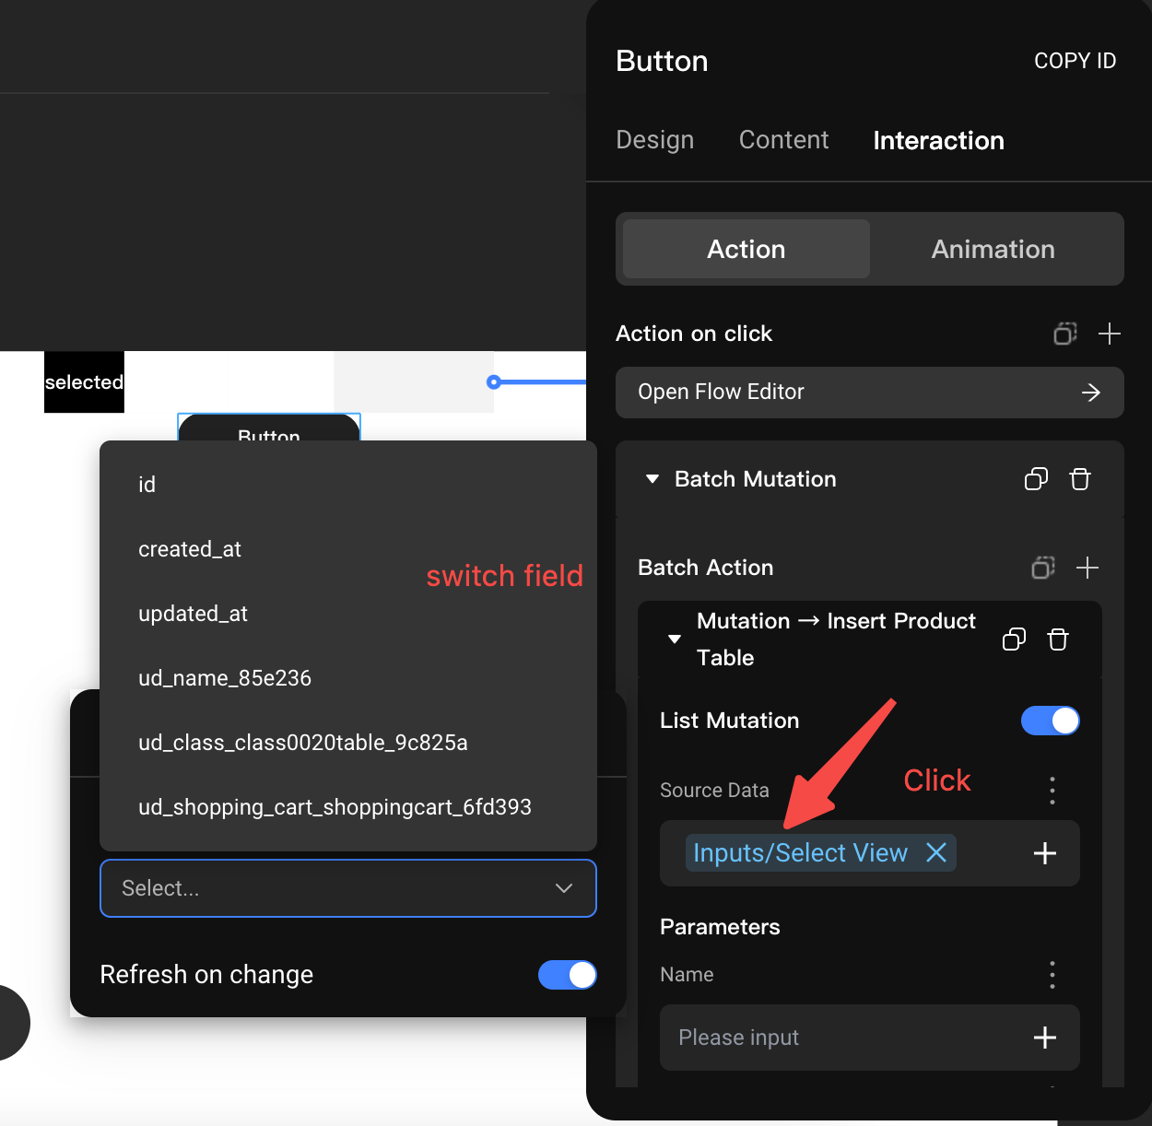Delete the Insert Product Table mutation
1152x1126 pixels.
point(1058,639)
